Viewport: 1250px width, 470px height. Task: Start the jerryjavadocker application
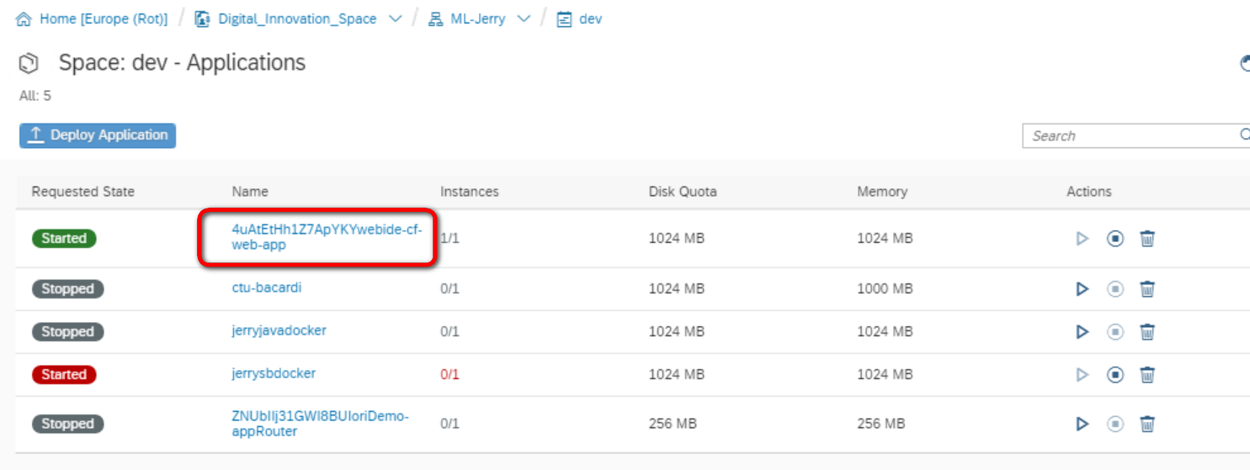1082,332
